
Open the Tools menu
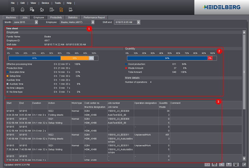pyautogui.click(x=58, y=3)
